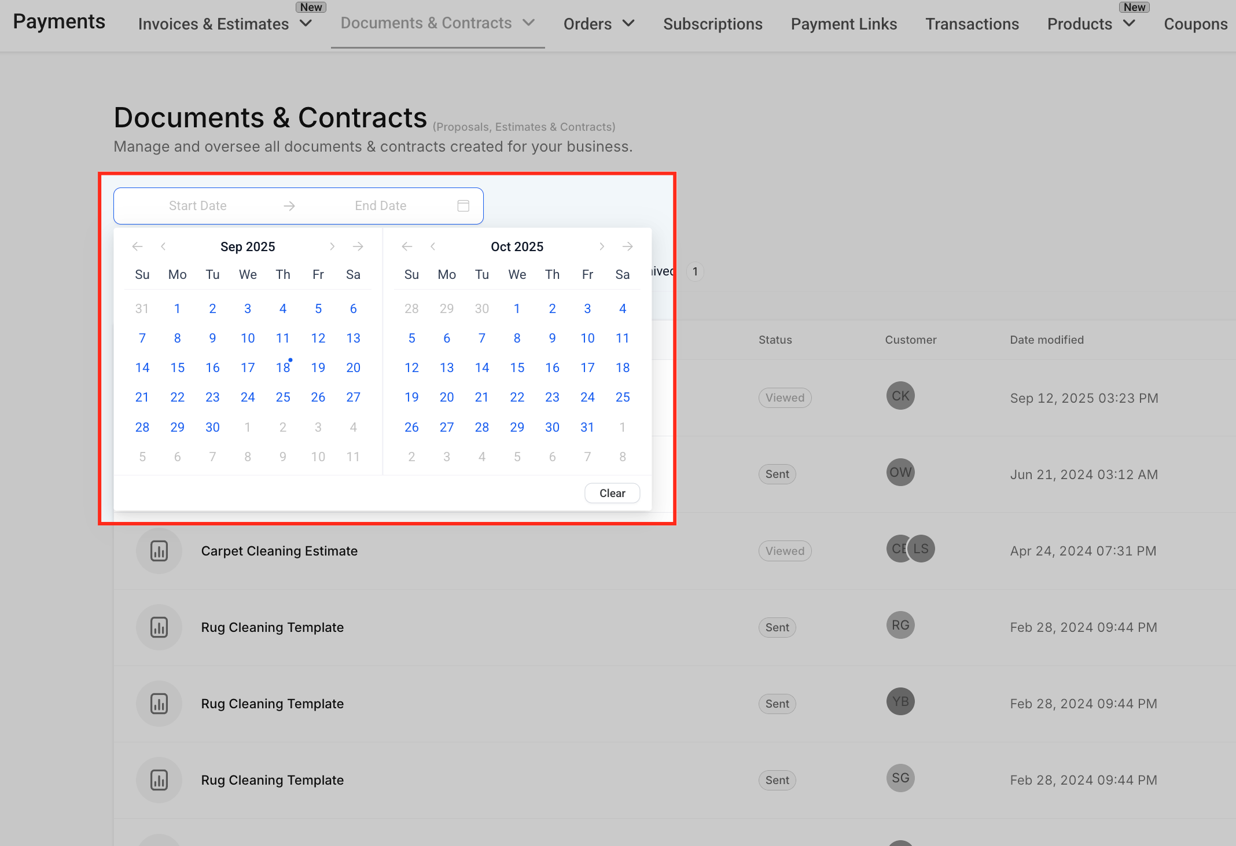This screenshot has height=846, width=1236.
Task: Select October 15 on the calendar
Action: click(517, 367)
